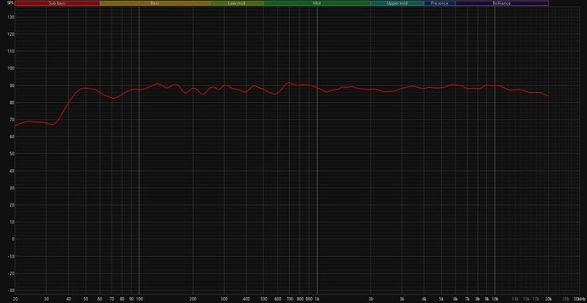Select the 1k frequency axis label
The width and height of the screenshot is (587, 303).
click(317, 299)
